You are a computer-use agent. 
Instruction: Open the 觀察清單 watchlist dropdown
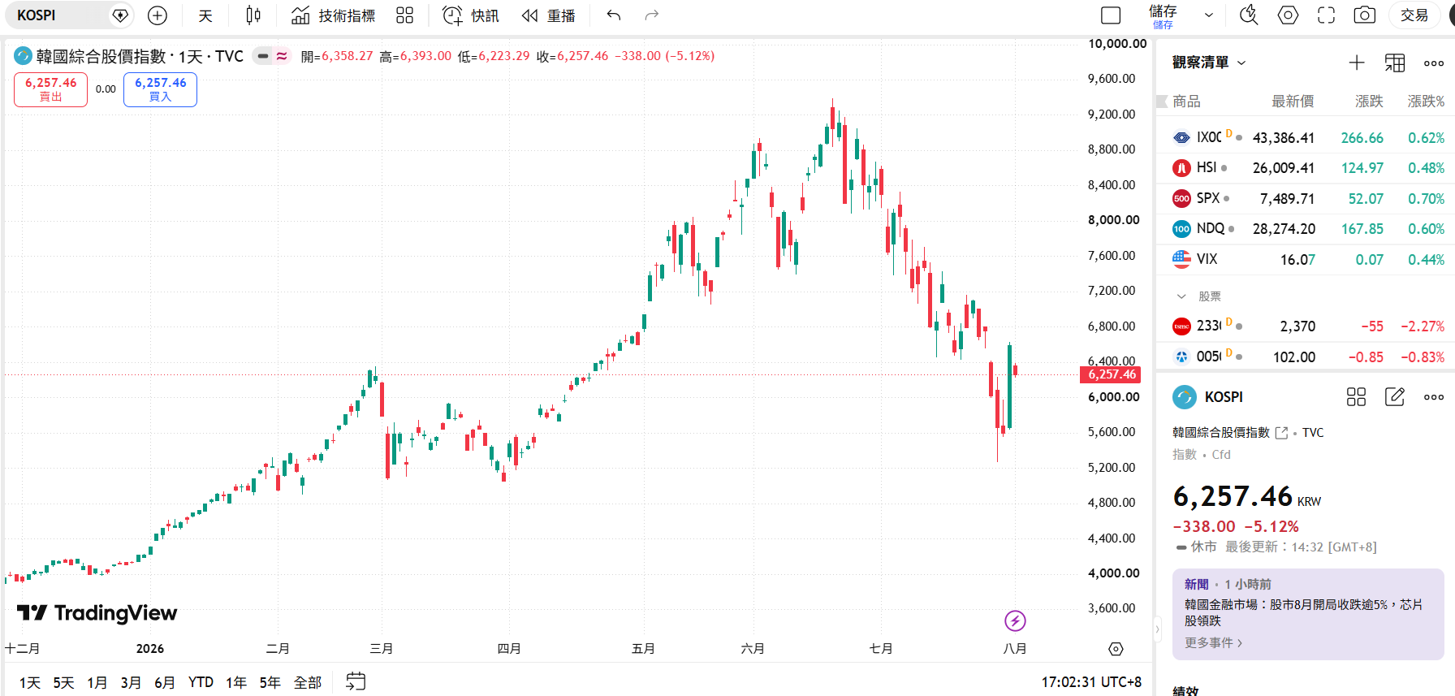tap(1209, 63)
